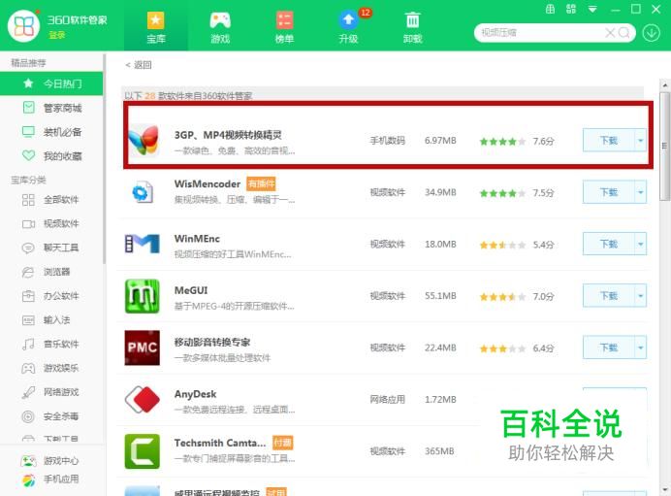Screen dimensions: 671x496
Task: Click the MeGUI app icon
Action: click(143, 296)
